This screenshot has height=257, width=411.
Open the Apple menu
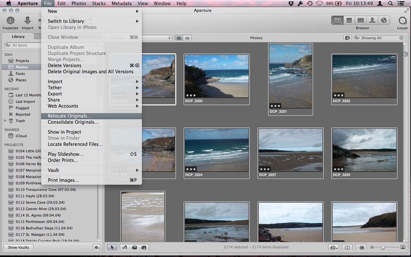pos(9,4)
